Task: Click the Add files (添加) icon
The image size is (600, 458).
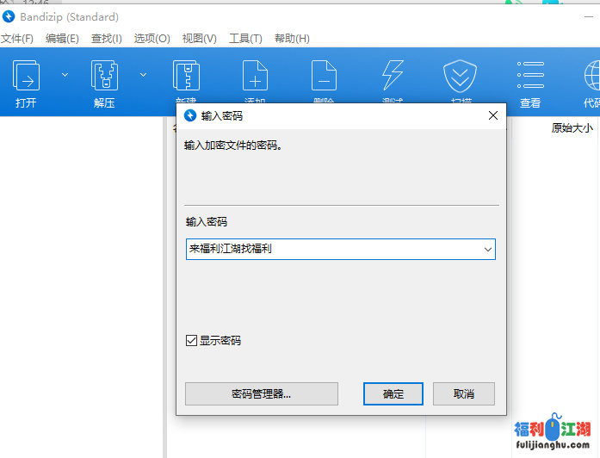Action: pyautogui.click(x=255, y=77)
